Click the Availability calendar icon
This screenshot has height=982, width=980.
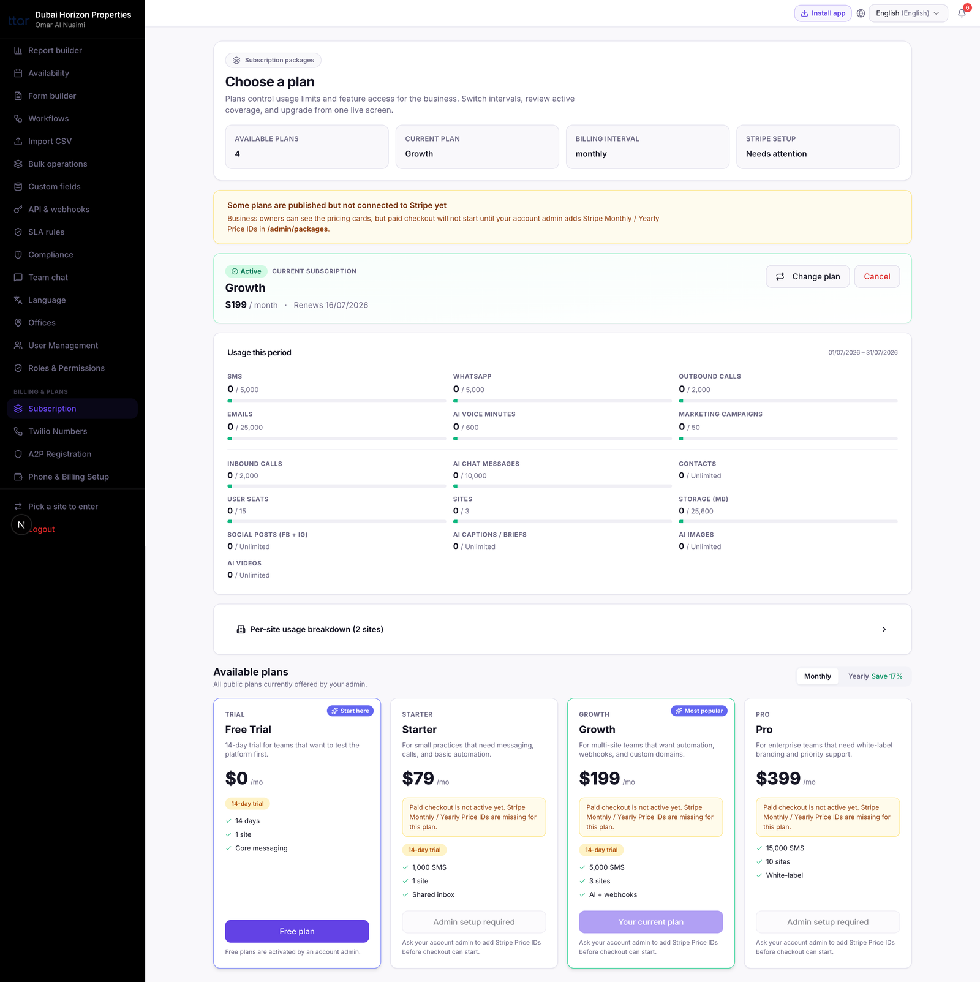pos(18,74)
